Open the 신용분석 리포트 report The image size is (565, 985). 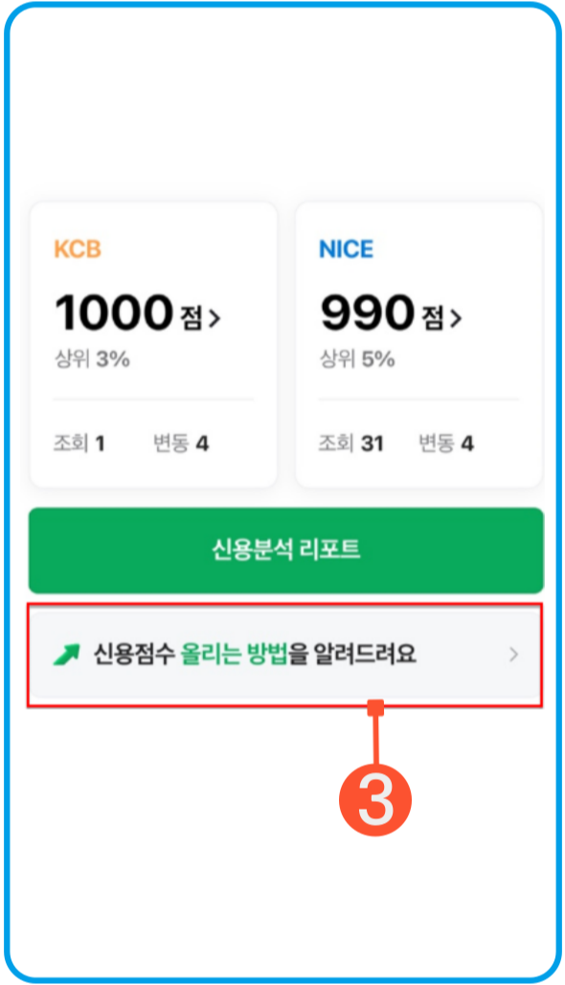click(284, 550)
